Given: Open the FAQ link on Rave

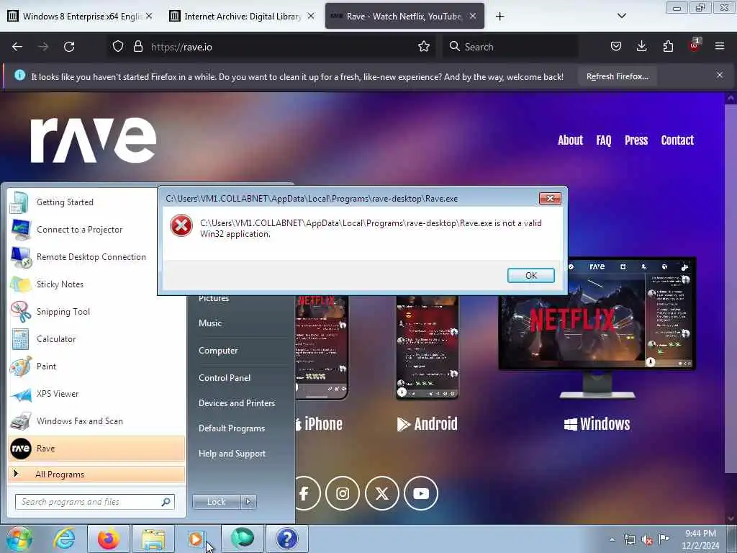Looking at the screenshot, I should (604, 140).
